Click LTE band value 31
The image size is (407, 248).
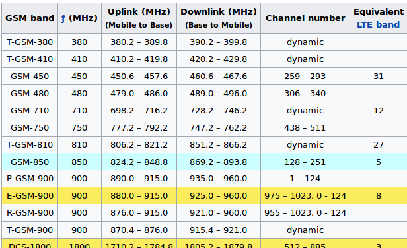click(x=379, y=77)
